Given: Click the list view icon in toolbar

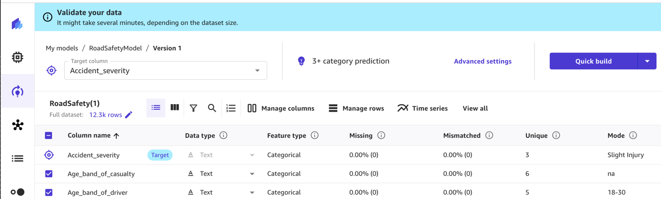Looking at the screenshot, I should tap(156, 108).
